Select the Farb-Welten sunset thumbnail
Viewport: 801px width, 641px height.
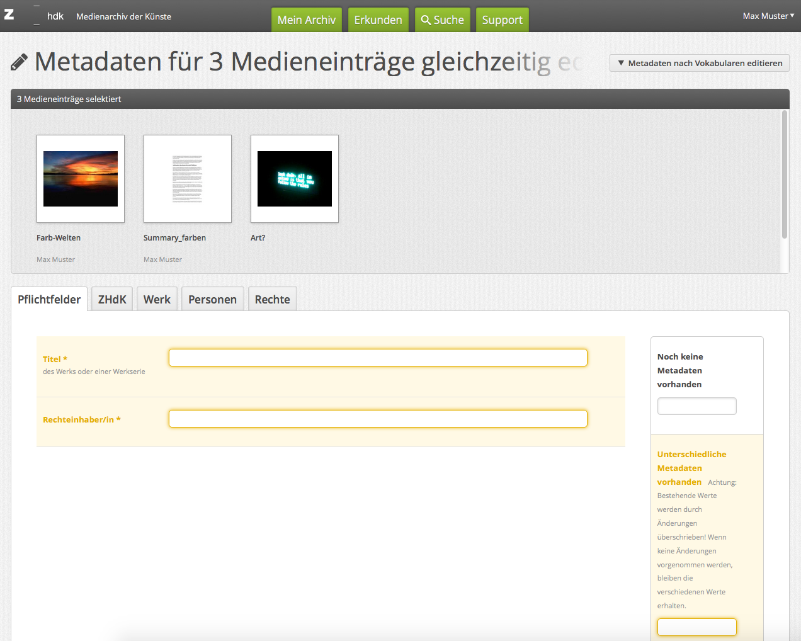81,179
